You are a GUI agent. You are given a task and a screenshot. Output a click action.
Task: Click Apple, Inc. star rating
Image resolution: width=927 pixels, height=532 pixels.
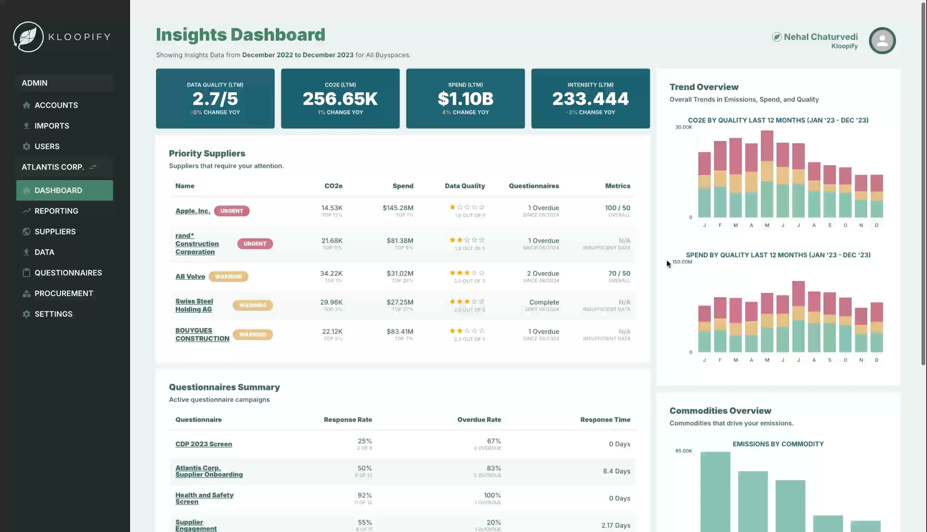[467, 207]
